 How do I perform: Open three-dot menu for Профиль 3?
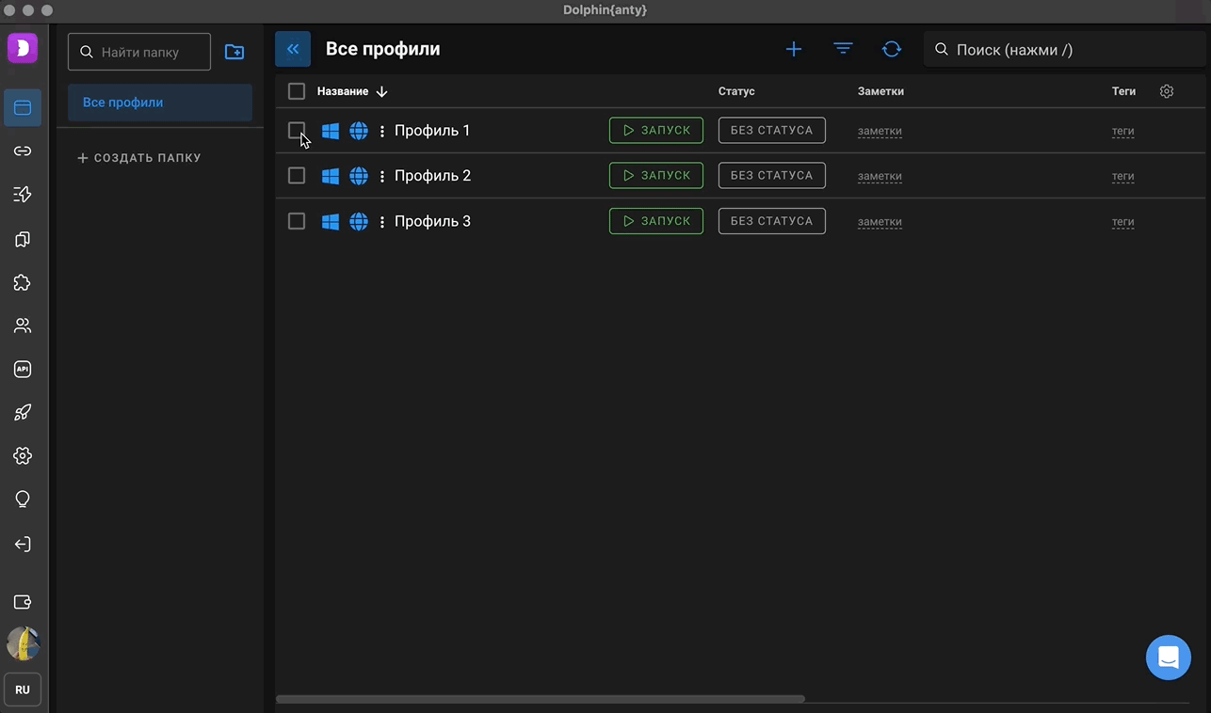381,222
